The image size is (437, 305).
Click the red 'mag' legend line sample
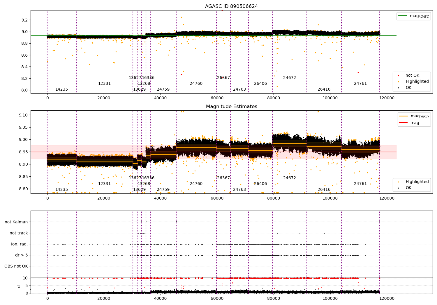pyautogui.click(x=403, y=123)
